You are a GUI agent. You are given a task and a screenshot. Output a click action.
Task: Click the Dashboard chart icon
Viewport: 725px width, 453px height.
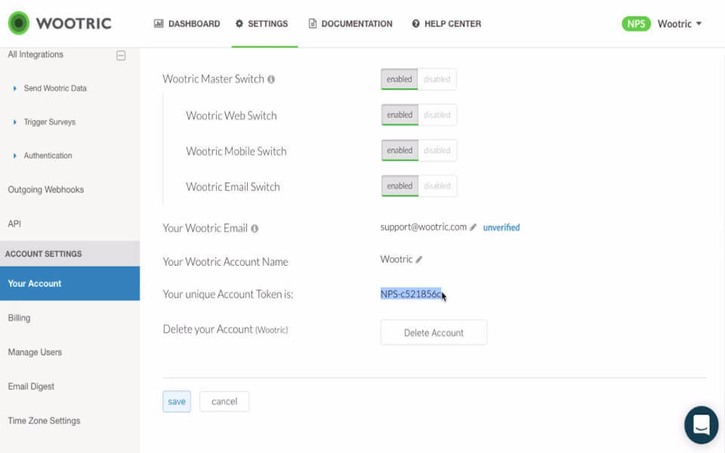coord(159,23)
